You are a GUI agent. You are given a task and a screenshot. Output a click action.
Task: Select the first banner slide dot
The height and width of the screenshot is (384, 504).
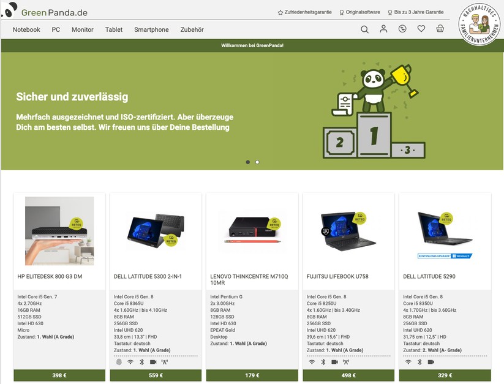pyautogui.click(x=248, y=162)
